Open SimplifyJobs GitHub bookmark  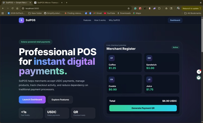(x=53, y=13)
